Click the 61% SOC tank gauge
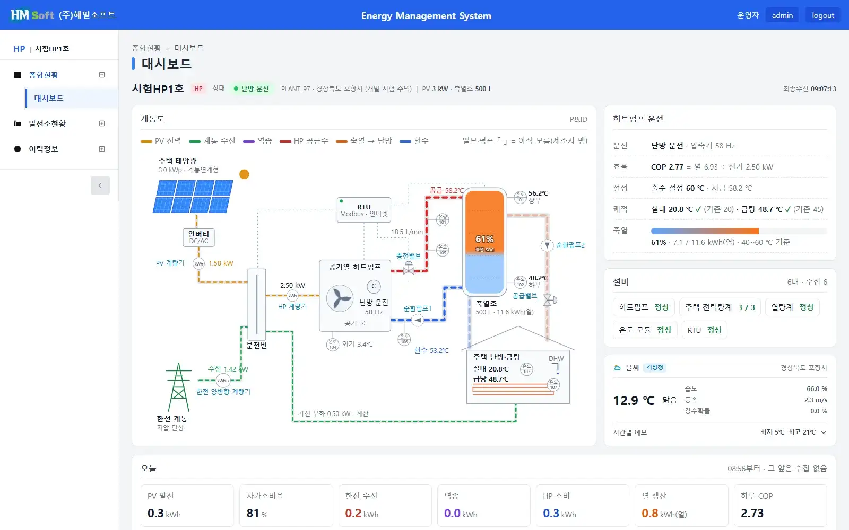Image resolution: width=849 pixels, height=530 pixels. [x=484, y=242]
